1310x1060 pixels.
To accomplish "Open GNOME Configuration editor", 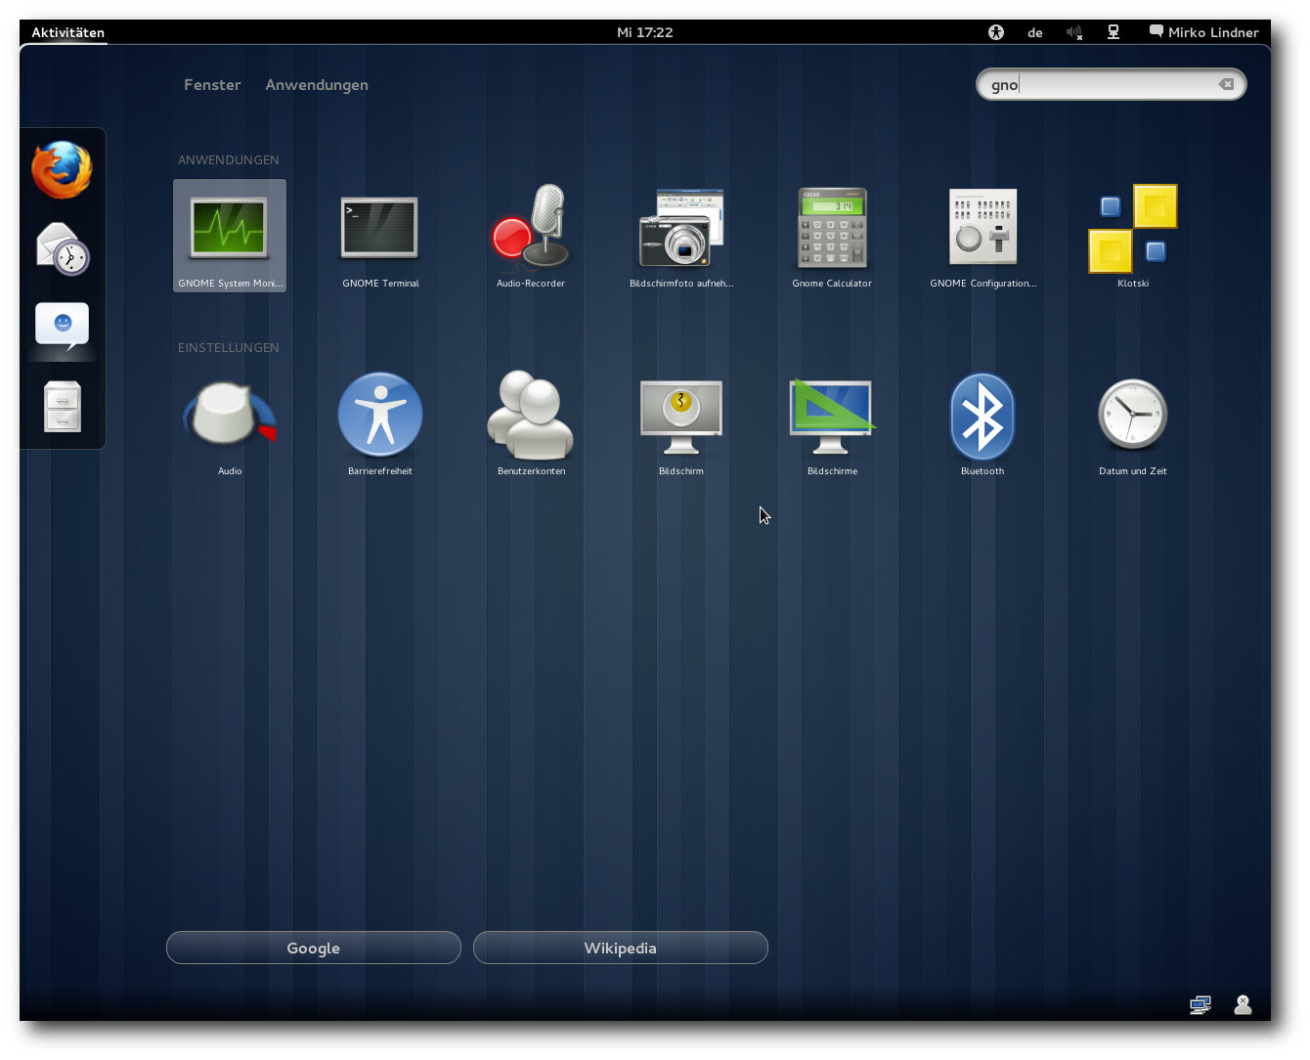I will coord(982,236).
